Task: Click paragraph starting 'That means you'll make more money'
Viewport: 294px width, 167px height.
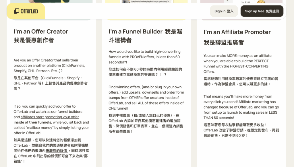Action: 241,107
